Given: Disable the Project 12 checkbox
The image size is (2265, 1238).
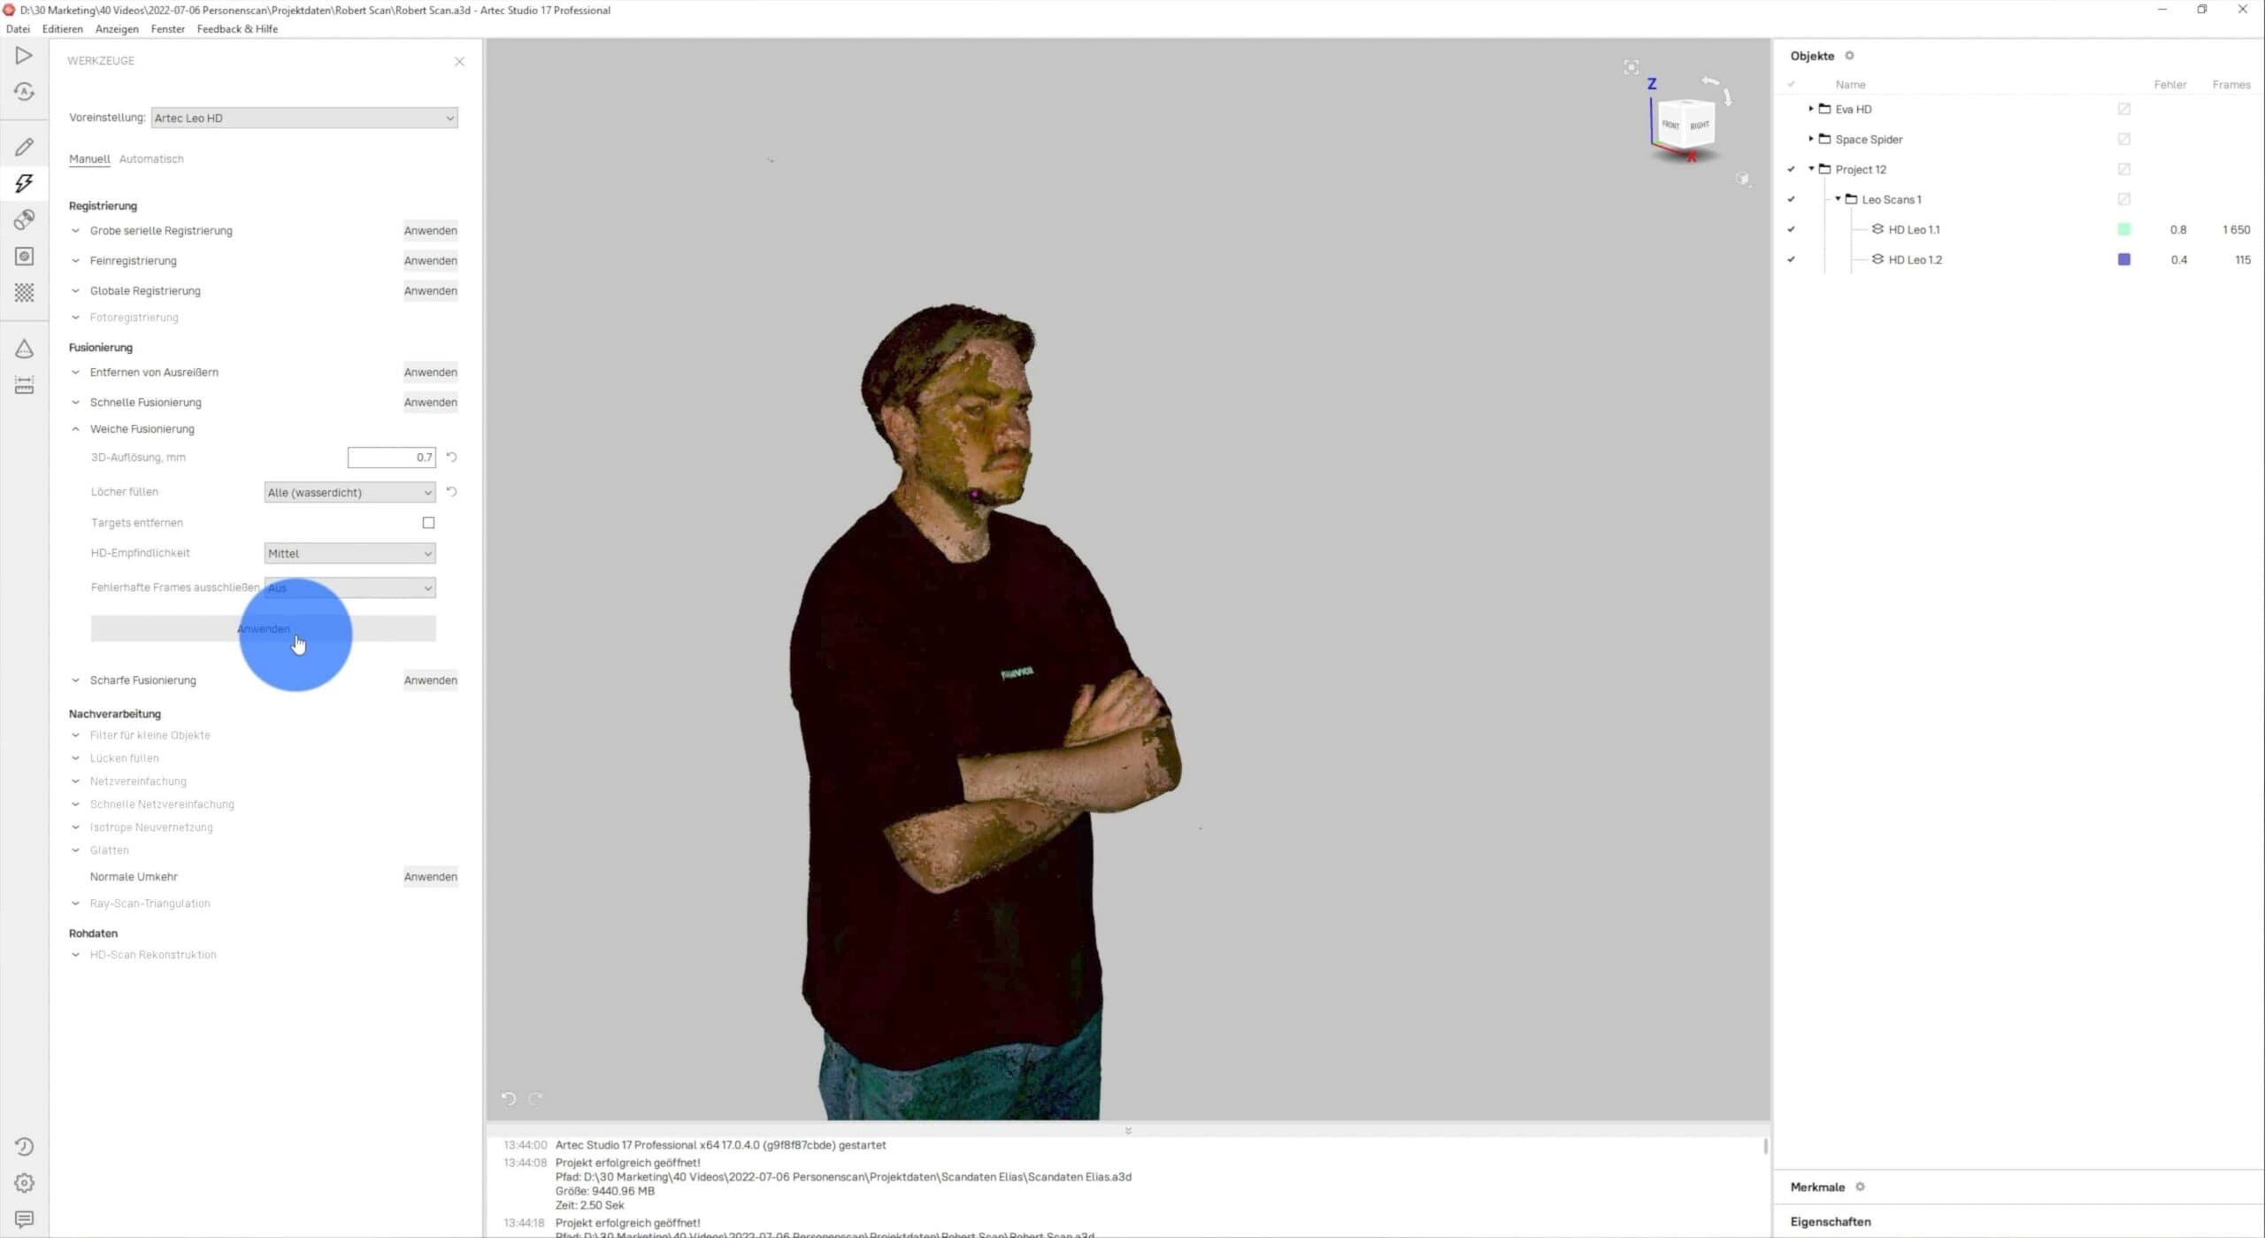Looking at the screenshot, I should pyautogui.click(x=1792, y=169).
